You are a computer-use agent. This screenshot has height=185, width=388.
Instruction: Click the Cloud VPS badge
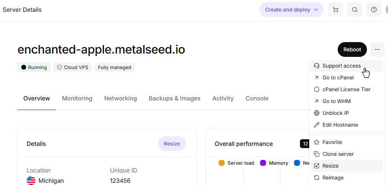[72, 67]
